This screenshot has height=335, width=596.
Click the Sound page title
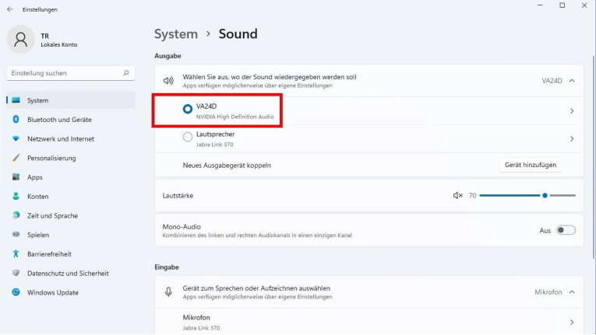(x=238, y=33)
